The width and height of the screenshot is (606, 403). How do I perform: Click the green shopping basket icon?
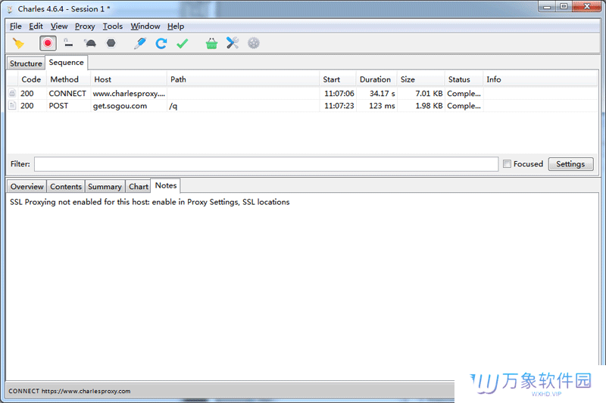click(x=211, y=43)
